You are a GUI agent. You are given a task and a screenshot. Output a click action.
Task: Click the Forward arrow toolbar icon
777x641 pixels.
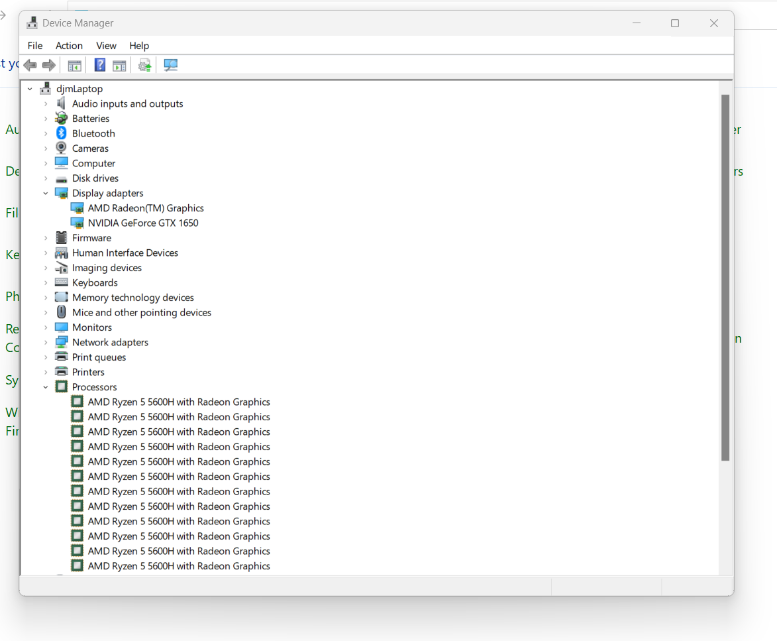click(x=48, y=65)
